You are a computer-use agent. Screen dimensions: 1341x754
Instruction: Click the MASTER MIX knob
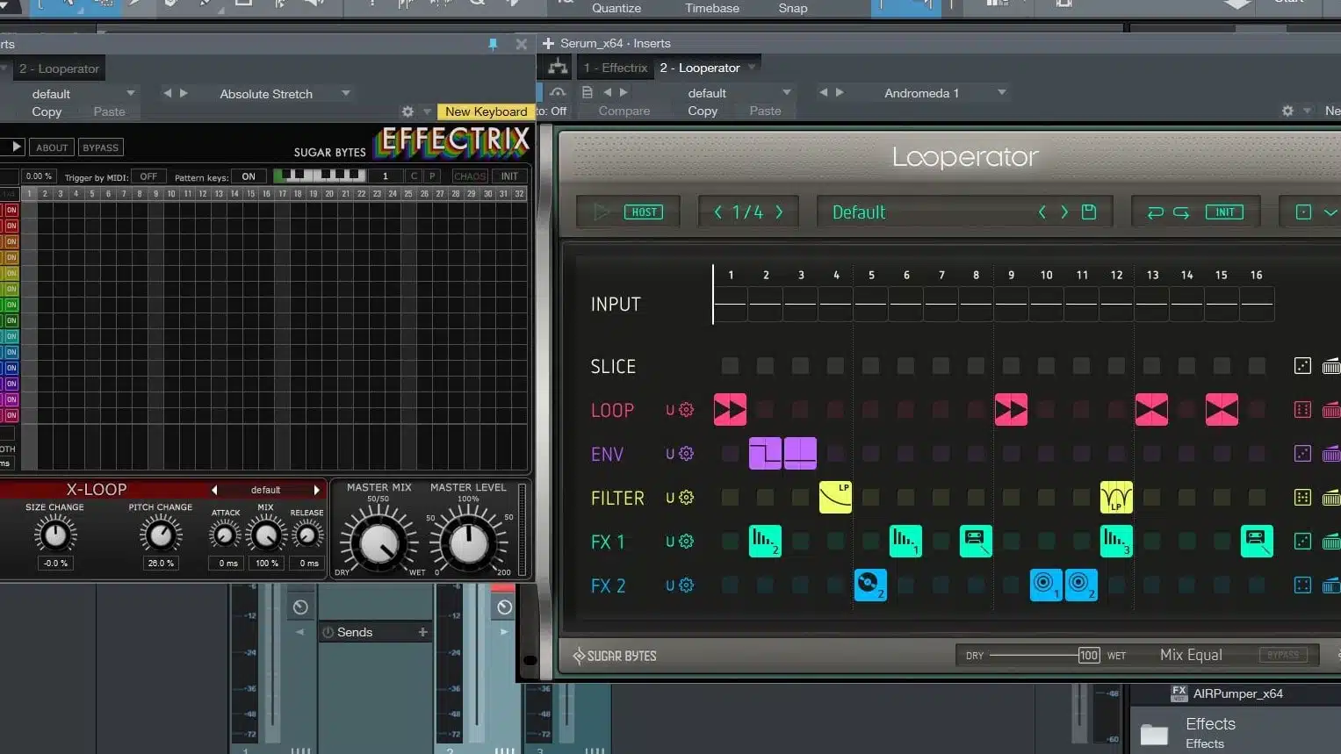coord(379,544)
